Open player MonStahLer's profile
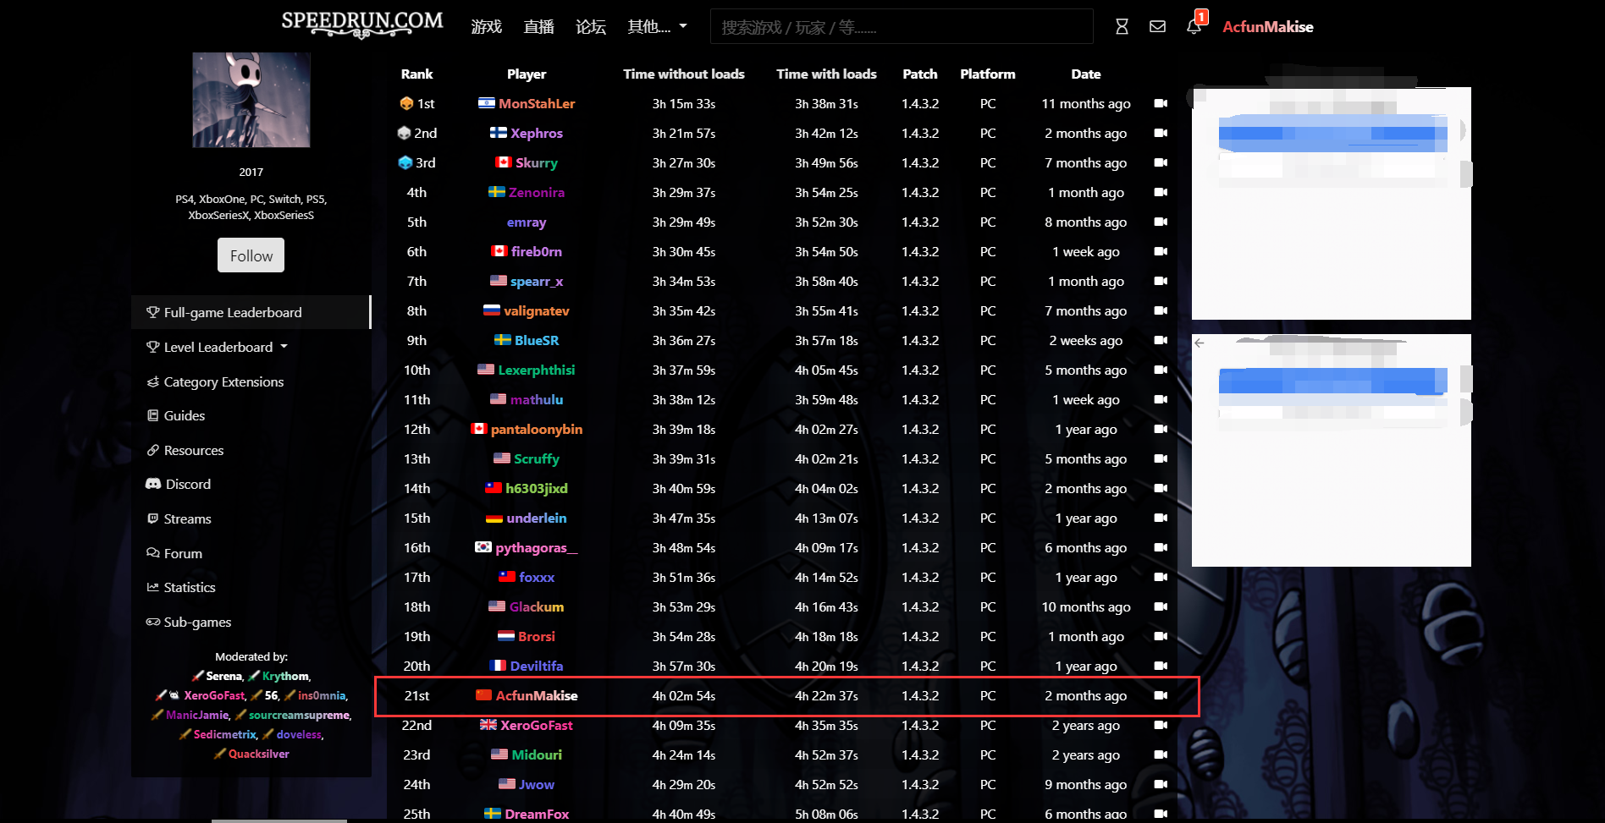The height and width of the screenshot is (823, 1605). tap(537, 103)
